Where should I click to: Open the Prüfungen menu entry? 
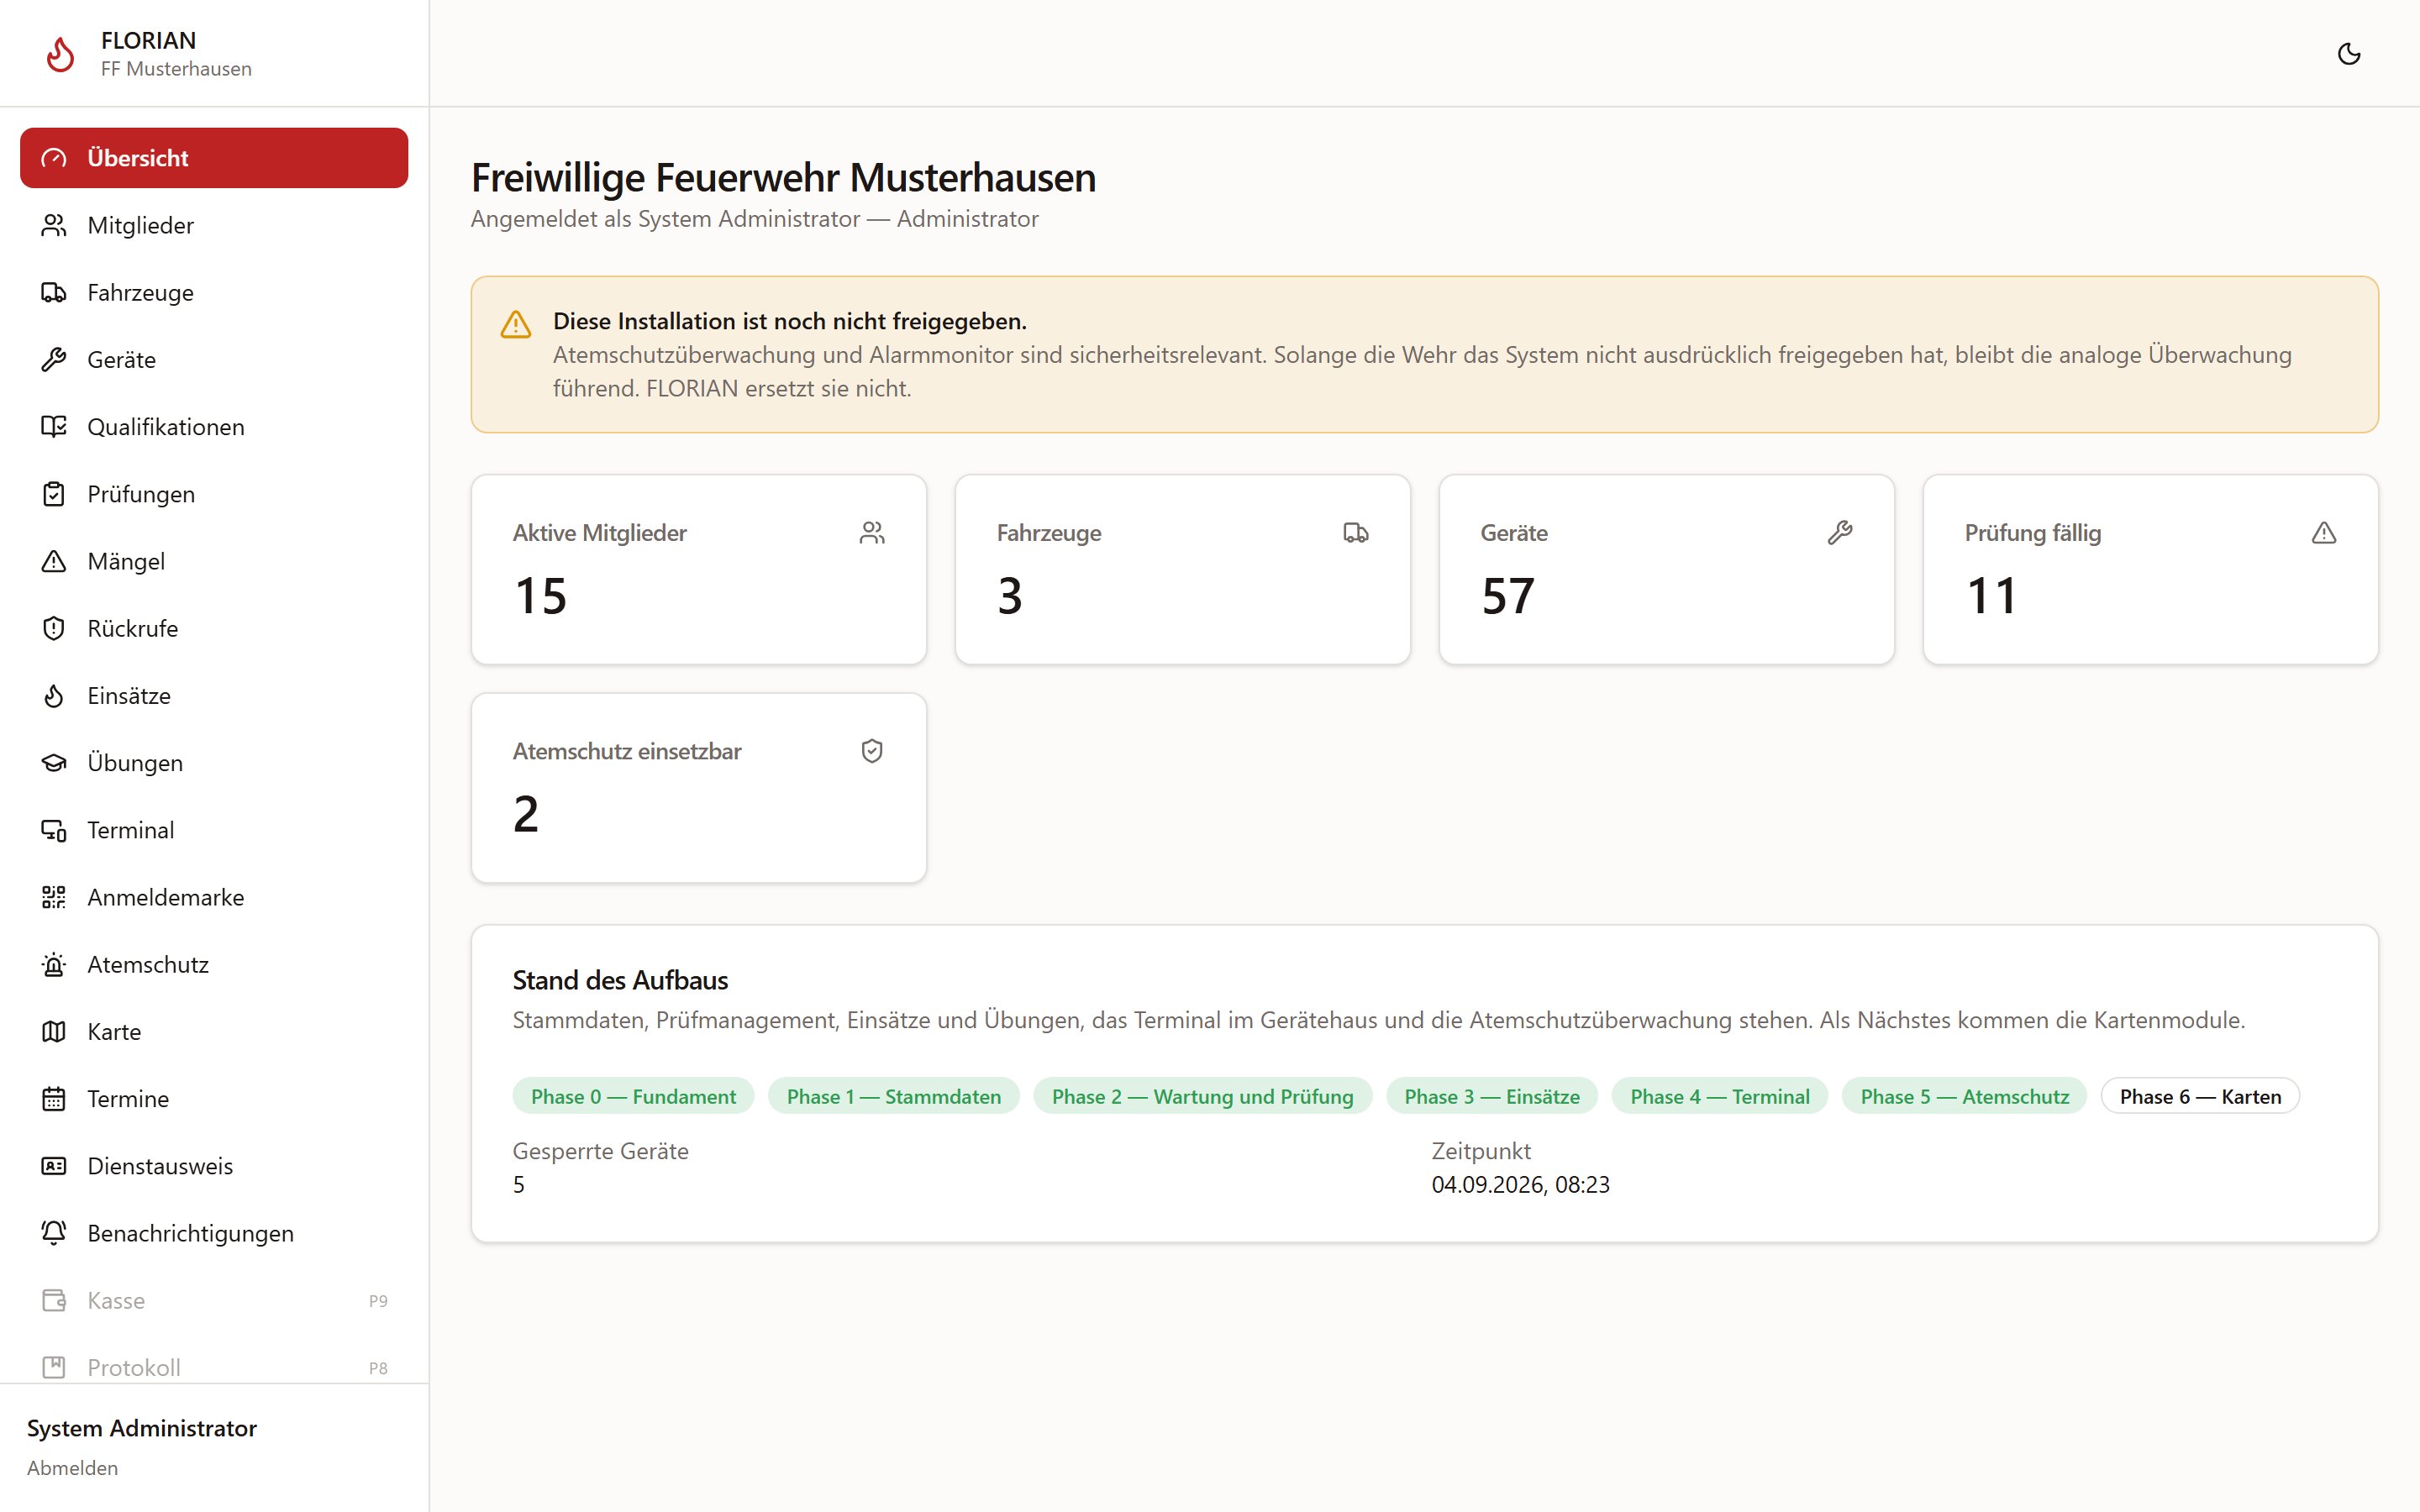214,494
